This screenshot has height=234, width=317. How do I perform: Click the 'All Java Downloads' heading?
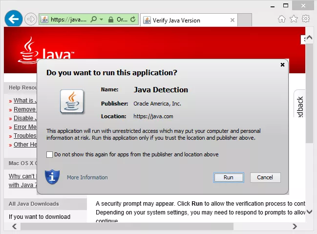click(x=34, y=204)
